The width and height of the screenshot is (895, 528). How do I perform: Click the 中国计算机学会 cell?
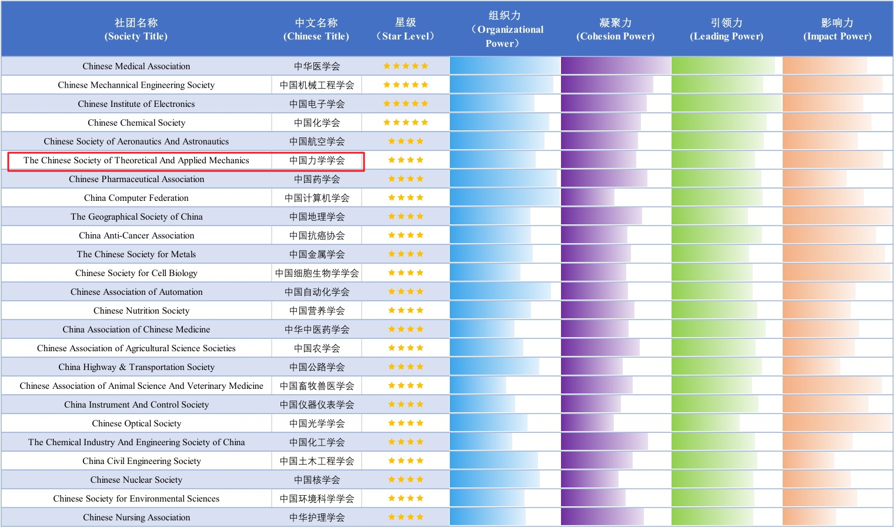(317, 198)
